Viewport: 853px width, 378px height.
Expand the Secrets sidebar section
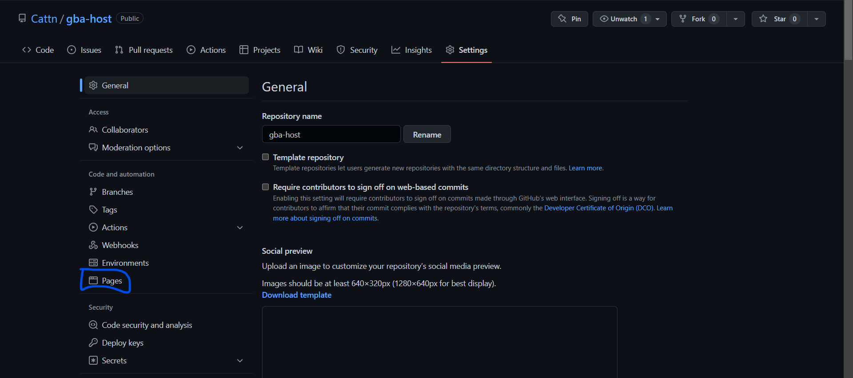pyautogui.click(x=240, y=361)
